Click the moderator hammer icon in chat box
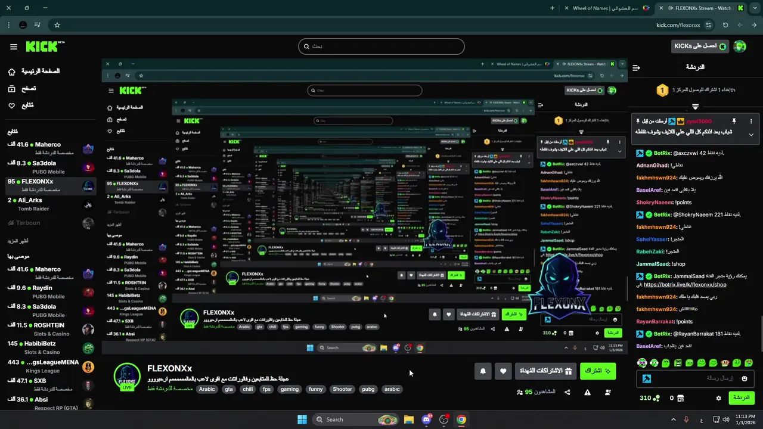The height and width of the screenshot is (429, 763). pyautogui.click(x=646, y=378)
